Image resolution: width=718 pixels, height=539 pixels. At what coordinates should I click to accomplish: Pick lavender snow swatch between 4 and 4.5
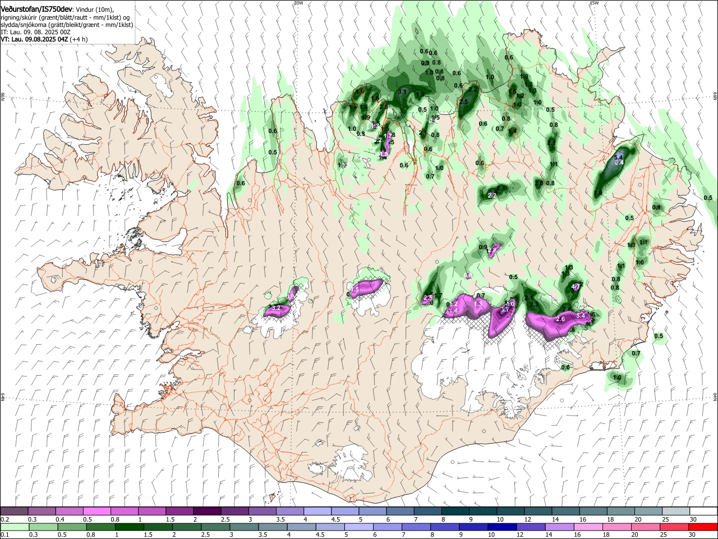pyautogui.click(x=317, y=511)
